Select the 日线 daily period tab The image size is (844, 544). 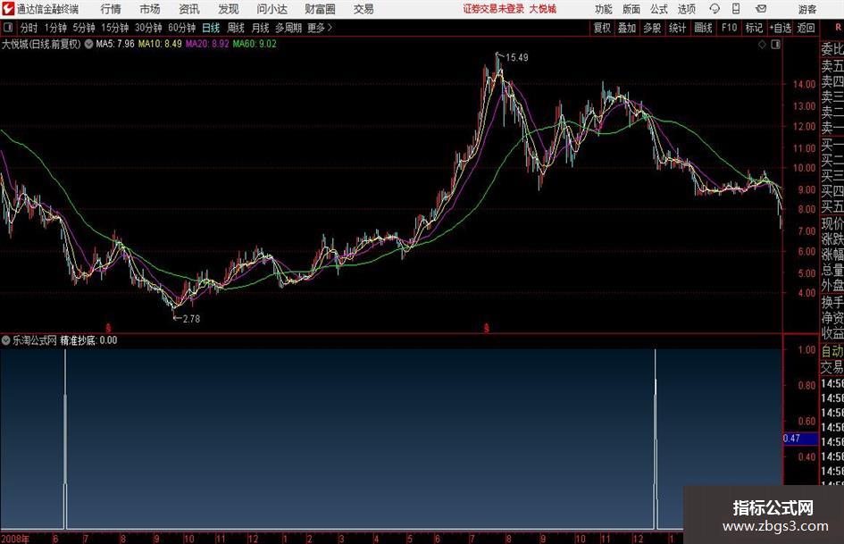[211, 28]
